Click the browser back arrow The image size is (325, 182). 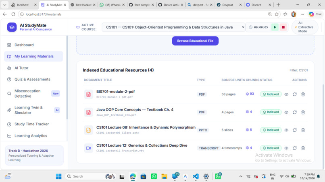click(5, 14)
